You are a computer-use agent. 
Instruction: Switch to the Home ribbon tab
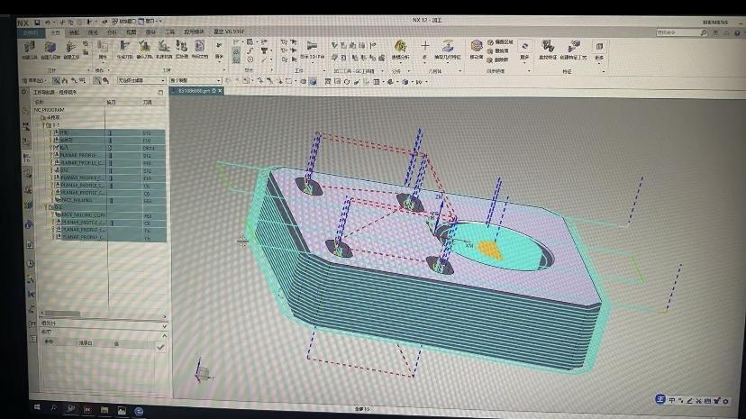click(x=55, y=32)
